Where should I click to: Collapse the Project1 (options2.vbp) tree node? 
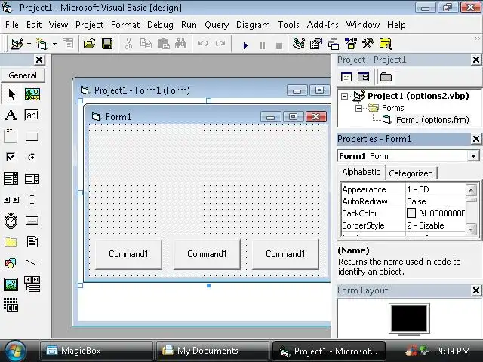coord(344,97)
